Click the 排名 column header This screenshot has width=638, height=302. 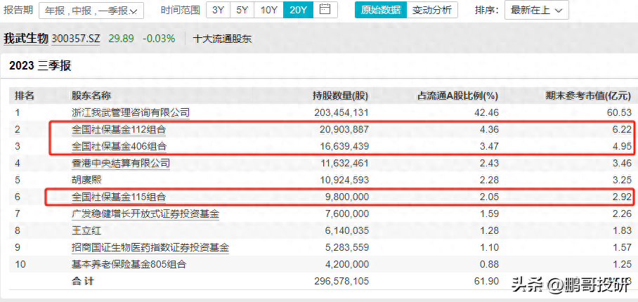pos(25,96)
